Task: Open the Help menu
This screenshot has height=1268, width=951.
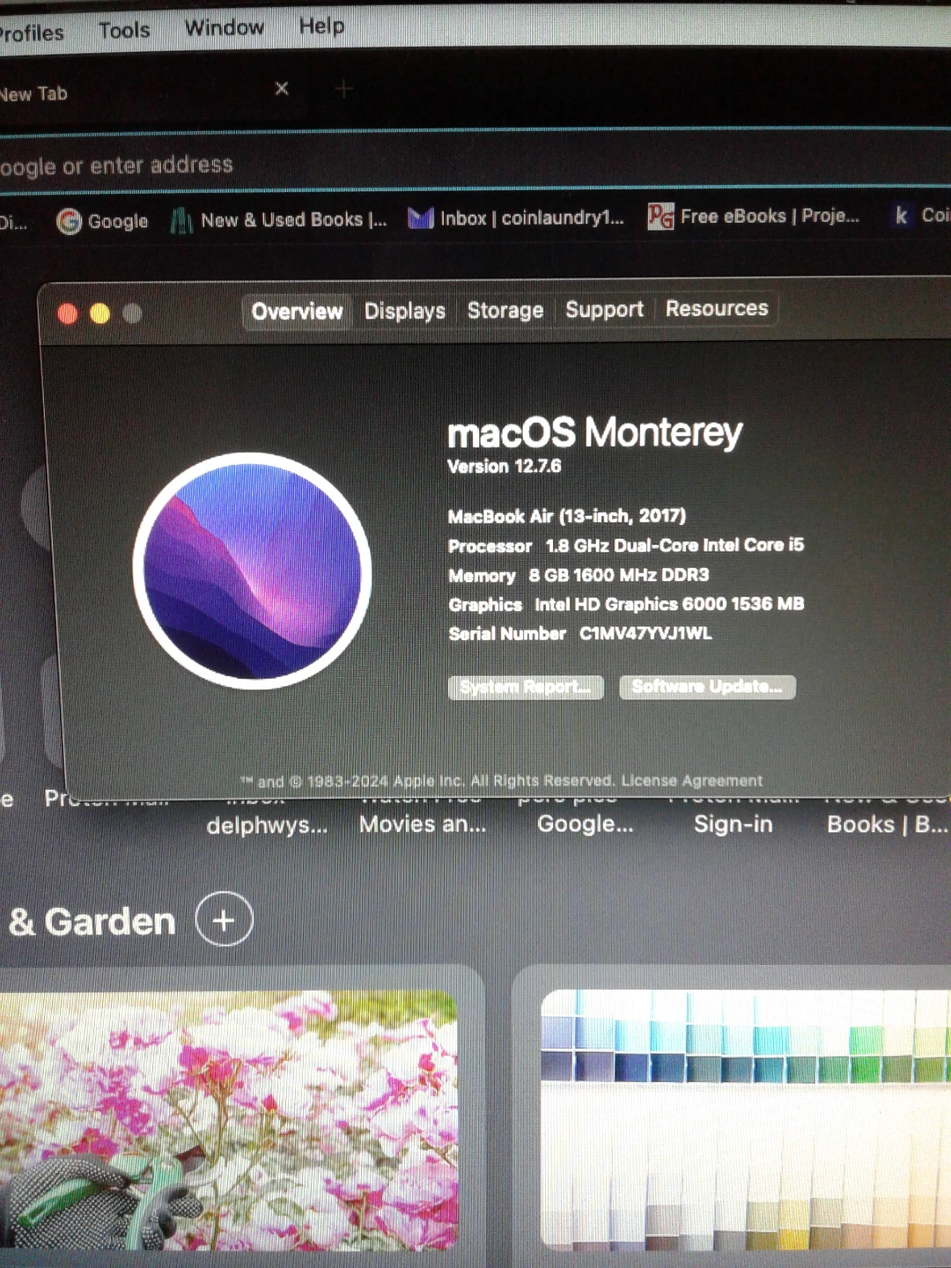Action: tap(321, 26)
